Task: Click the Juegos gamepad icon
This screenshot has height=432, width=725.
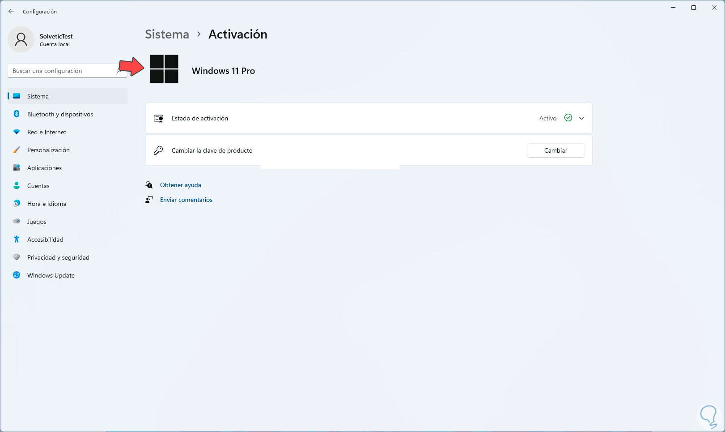Action: pos(17,221)
